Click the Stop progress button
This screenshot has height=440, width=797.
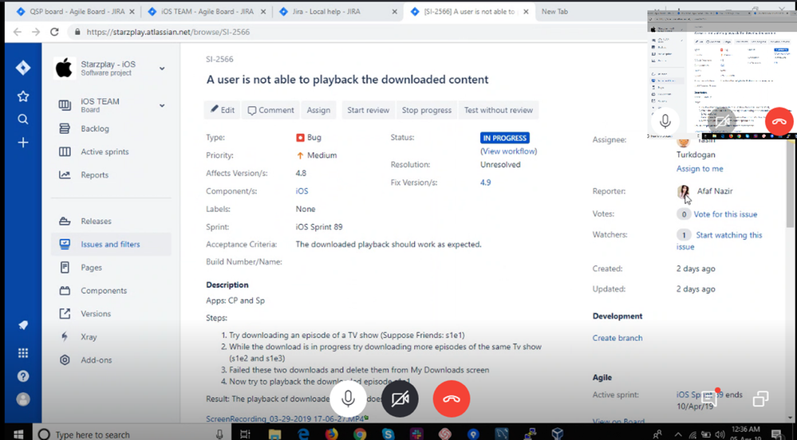point(427,110)
